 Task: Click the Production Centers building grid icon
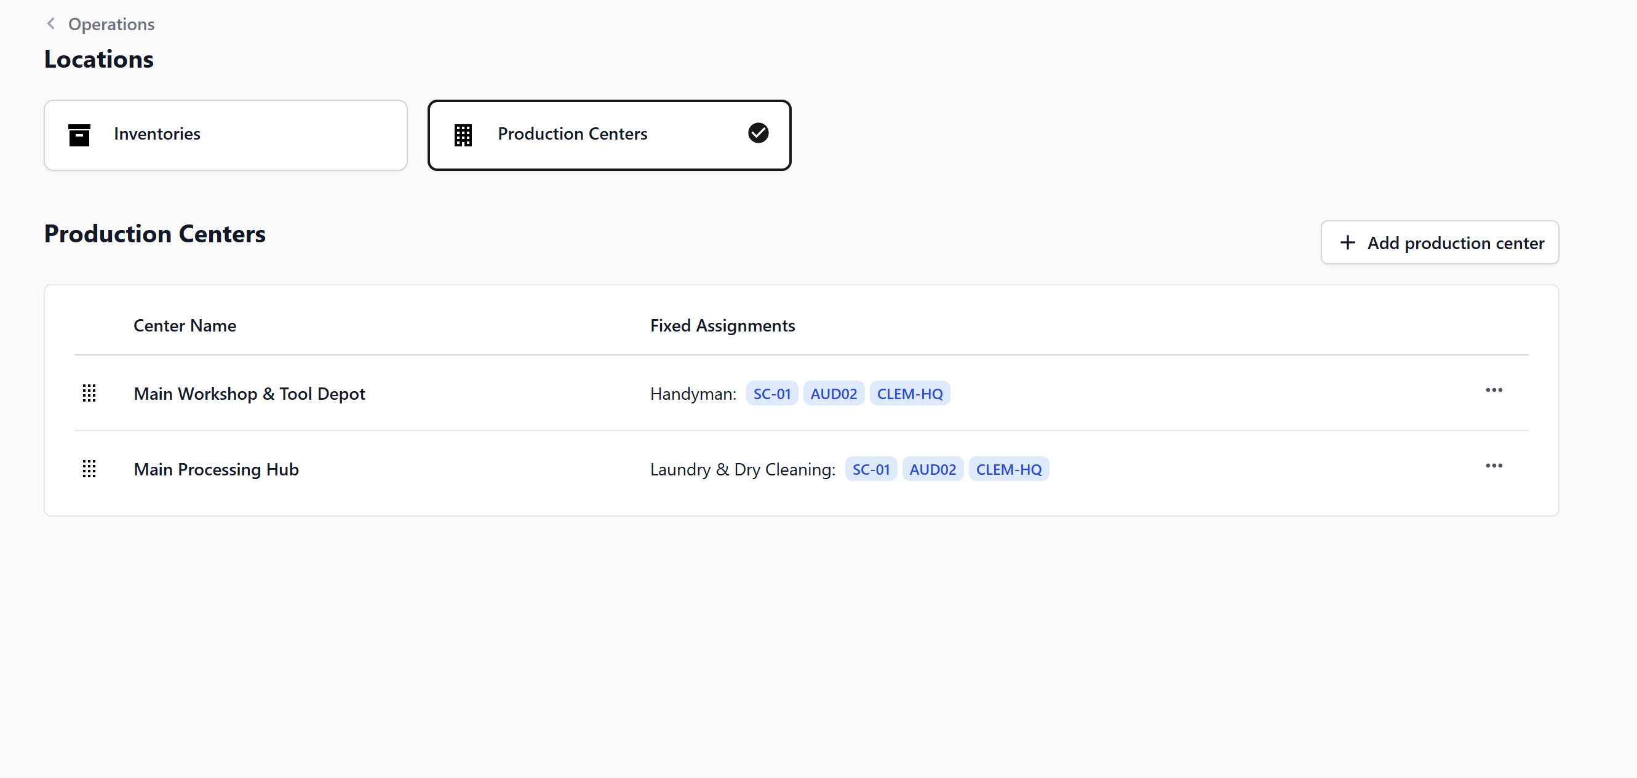coord(463,135)
